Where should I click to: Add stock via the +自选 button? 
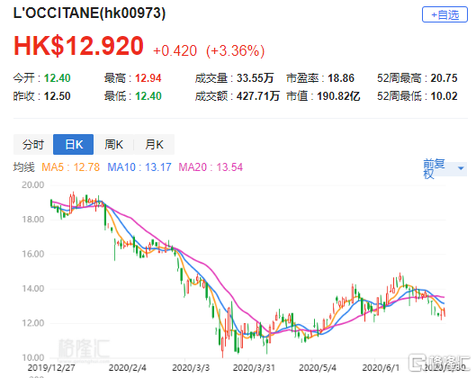tap(445, 14)
